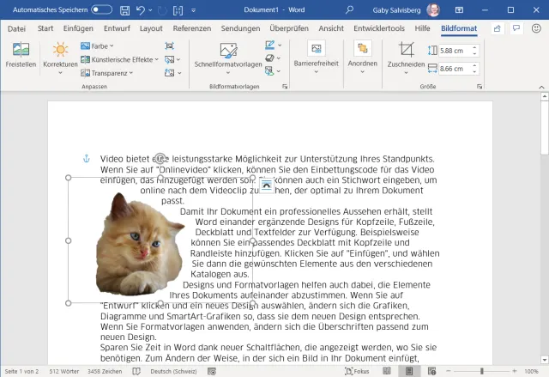
Task: Click the save icon in title bar
Action: 125,10
